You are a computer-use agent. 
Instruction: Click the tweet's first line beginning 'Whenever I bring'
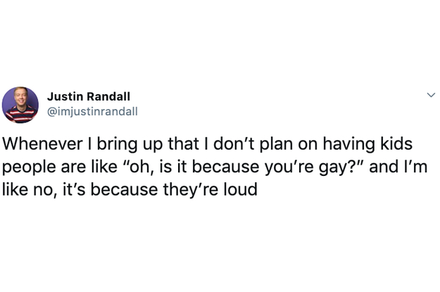click(208, 144)
